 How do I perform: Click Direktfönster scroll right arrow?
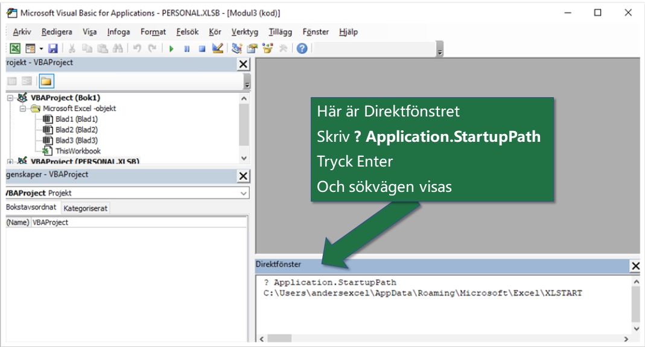click(626, 339)
